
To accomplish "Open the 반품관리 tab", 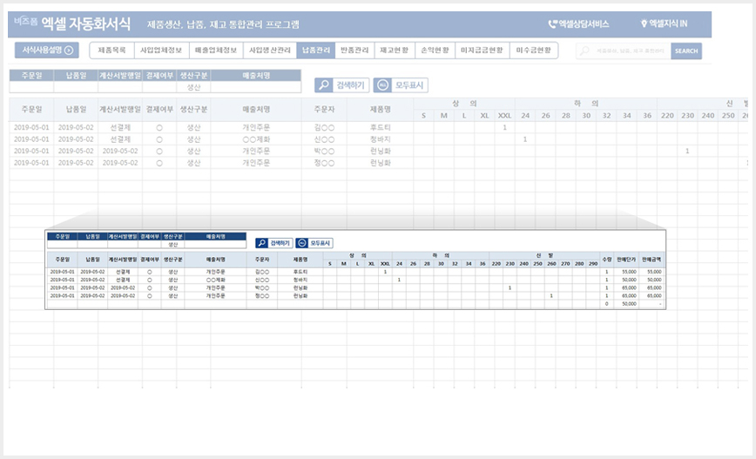I will pyautogui.click(x=354, y=51).
